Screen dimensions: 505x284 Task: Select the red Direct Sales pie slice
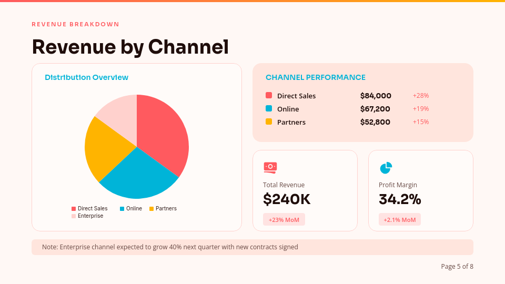tap(163, 131)
